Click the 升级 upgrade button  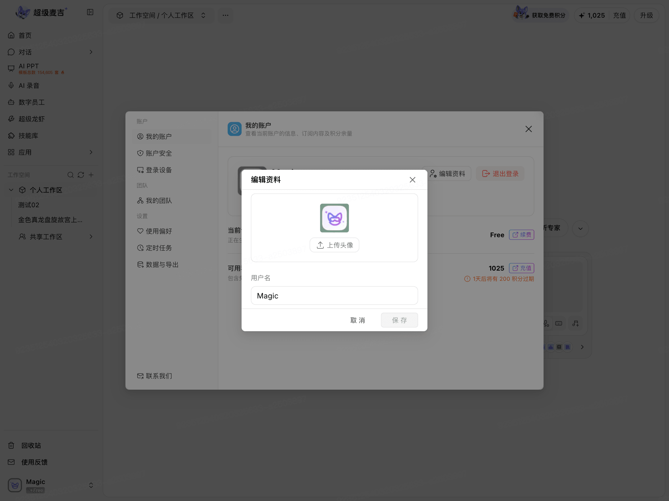646,15
